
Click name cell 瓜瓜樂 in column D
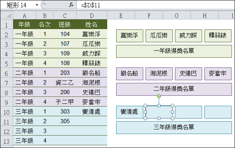92,44
